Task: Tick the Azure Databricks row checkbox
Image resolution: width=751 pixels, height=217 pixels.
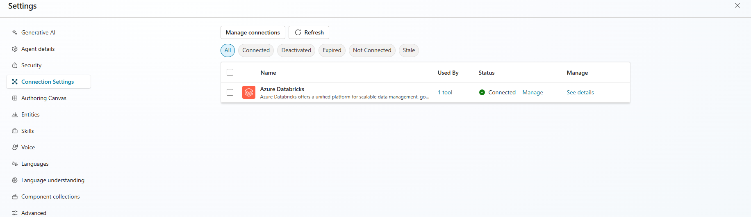Action: 230,92
